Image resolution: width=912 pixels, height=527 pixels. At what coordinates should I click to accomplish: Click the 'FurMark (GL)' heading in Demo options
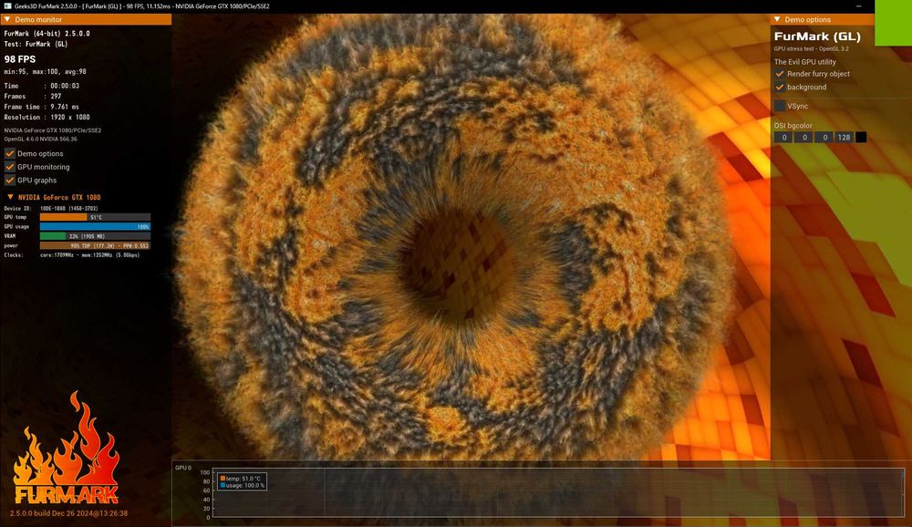pos(817,36)
